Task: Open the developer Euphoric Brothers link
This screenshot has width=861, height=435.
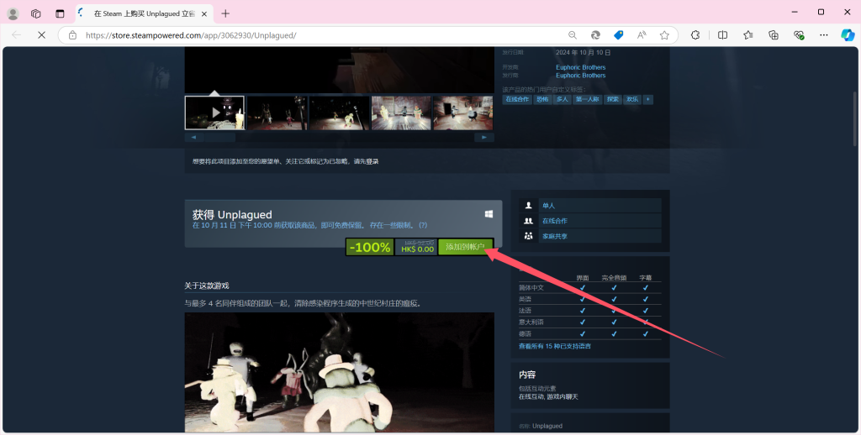Action: coord(580,67)
